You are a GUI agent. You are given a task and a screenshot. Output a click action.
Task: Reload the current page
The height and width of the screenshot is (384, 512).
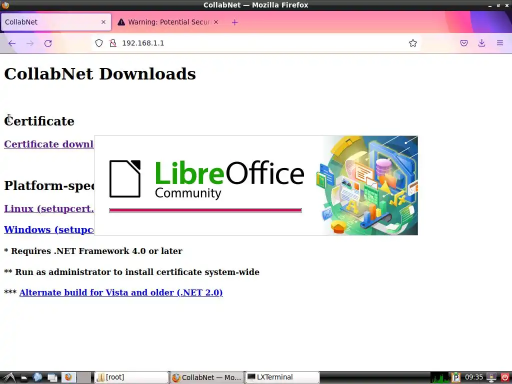click(48, 43)
